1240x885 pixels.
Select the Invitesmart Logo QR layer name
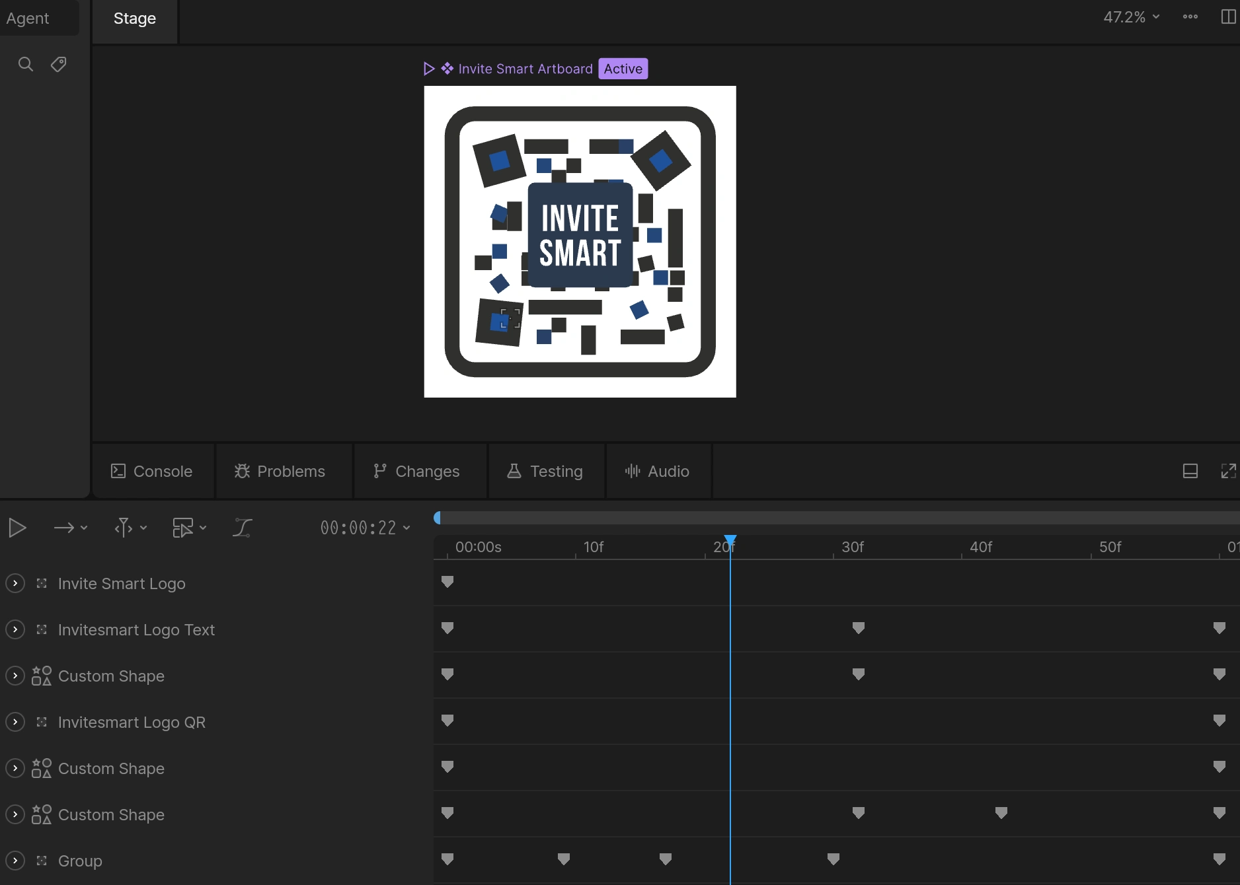coord(132,723)
